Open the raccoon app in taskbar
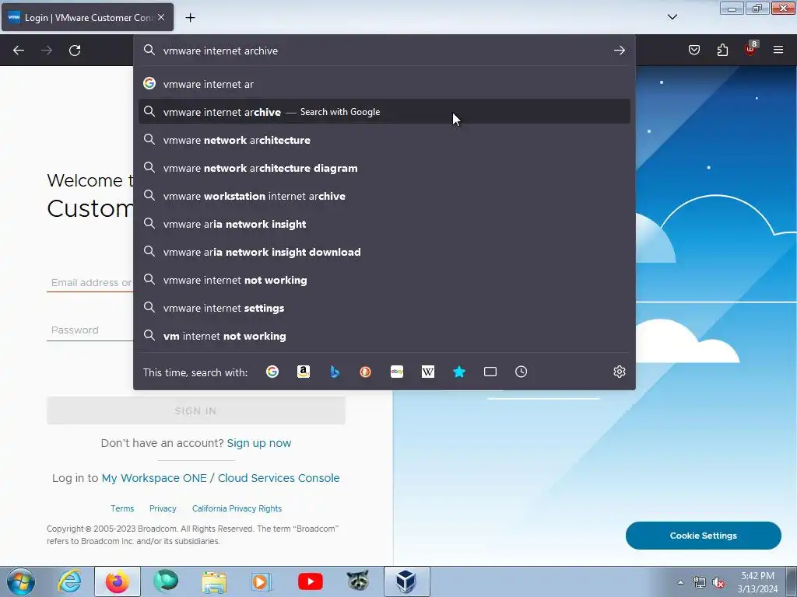 (358, 581)
